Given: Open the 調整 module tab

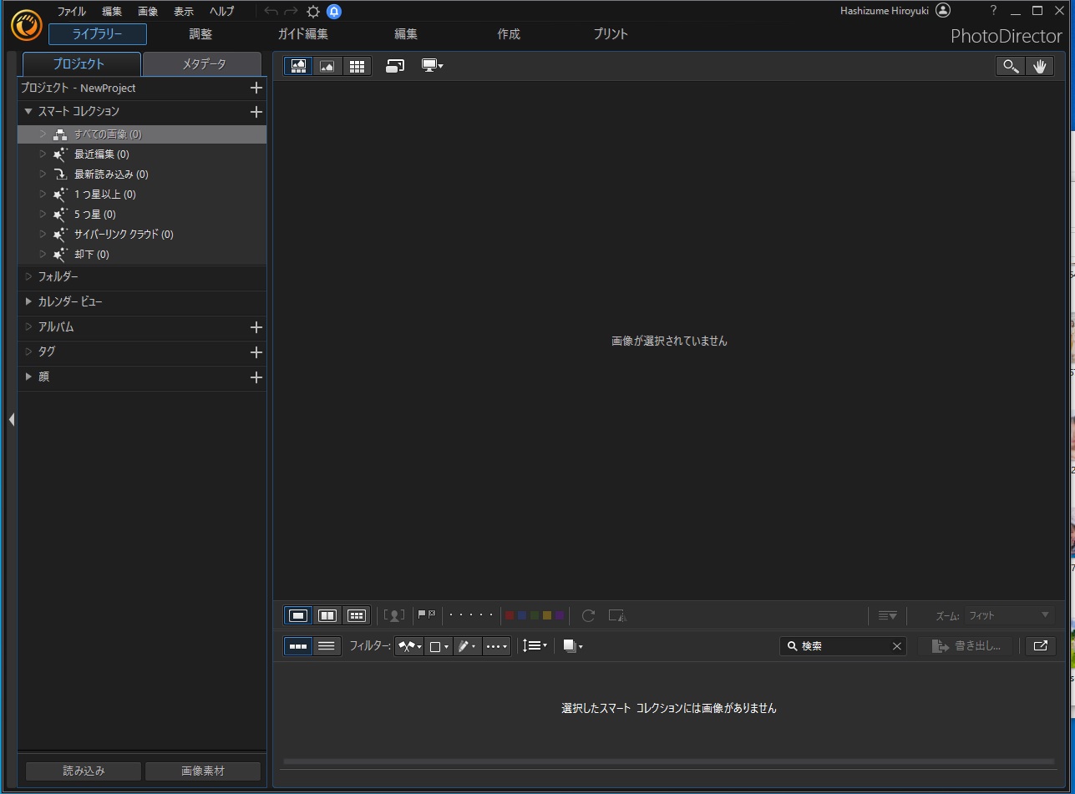Looking at the screenshot, I should pyautogui.click(x=200, y=34).
